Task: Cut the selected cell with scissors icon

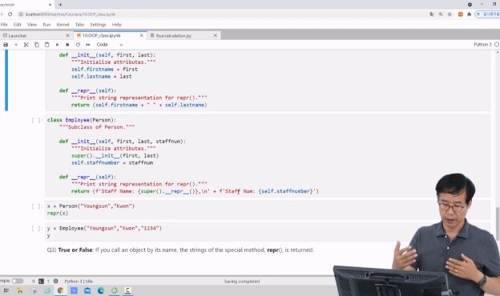Action: point(26,45)
